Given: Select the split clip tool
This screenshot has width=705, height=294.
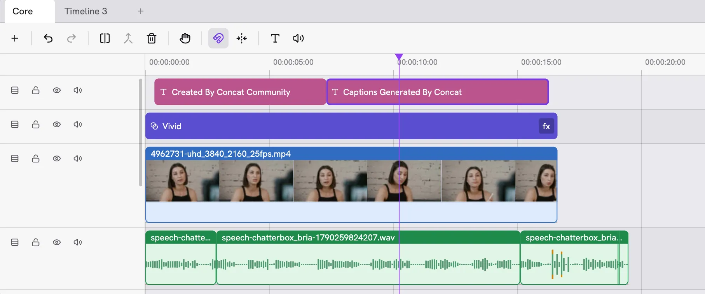Looking at the screenshot, I should coord(105,38).
